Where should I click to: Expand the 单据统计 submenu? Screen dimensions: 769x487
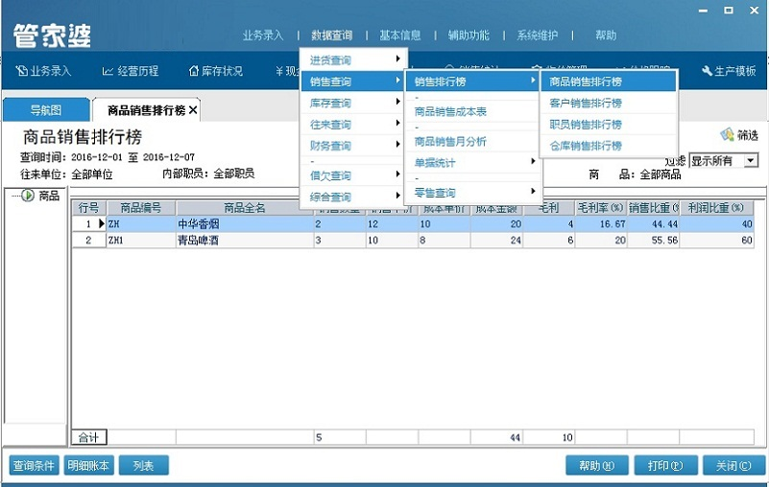coord(472,163)
